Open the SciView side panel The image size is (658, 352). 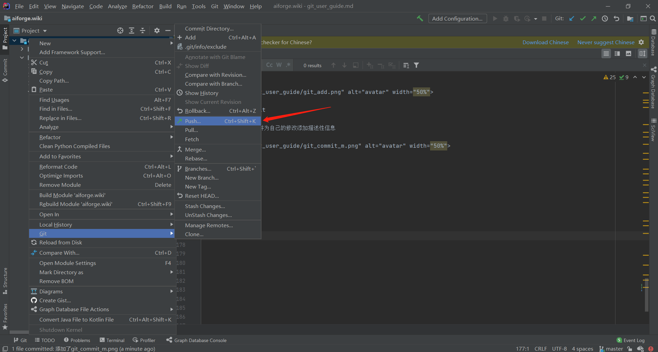pos(654,130)
